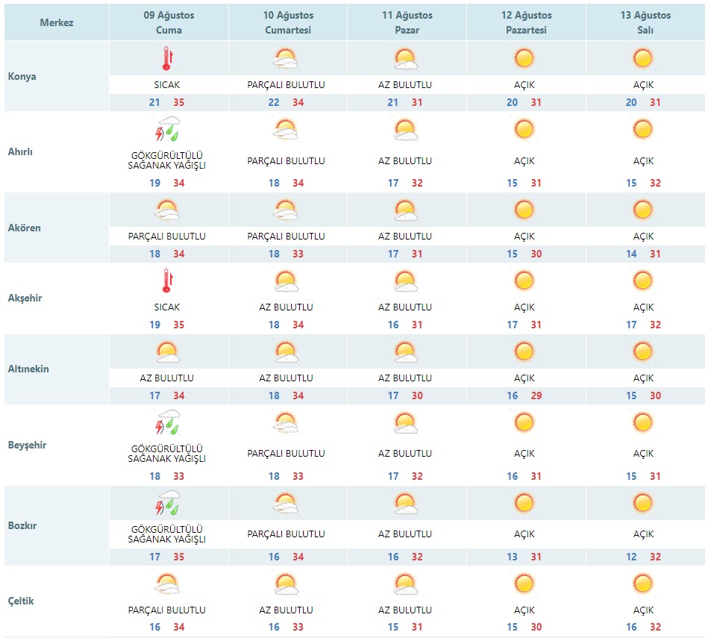Open the Konya city row label
The height and width of the screenshot is (638, 711).
coord(22,76)
